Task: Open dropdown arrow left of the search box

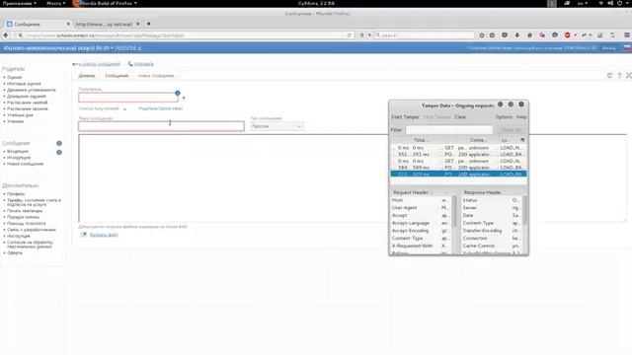Action: (x=369, y=35)
